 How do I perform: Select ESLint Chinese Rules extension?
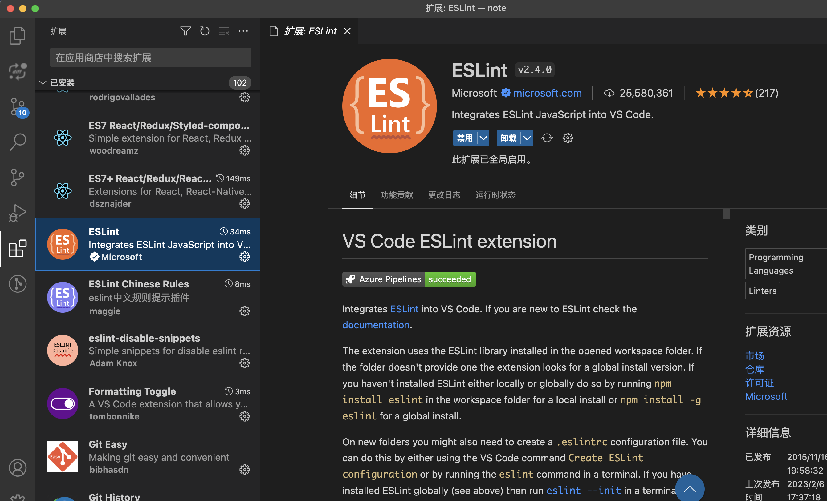click(148, 298)
